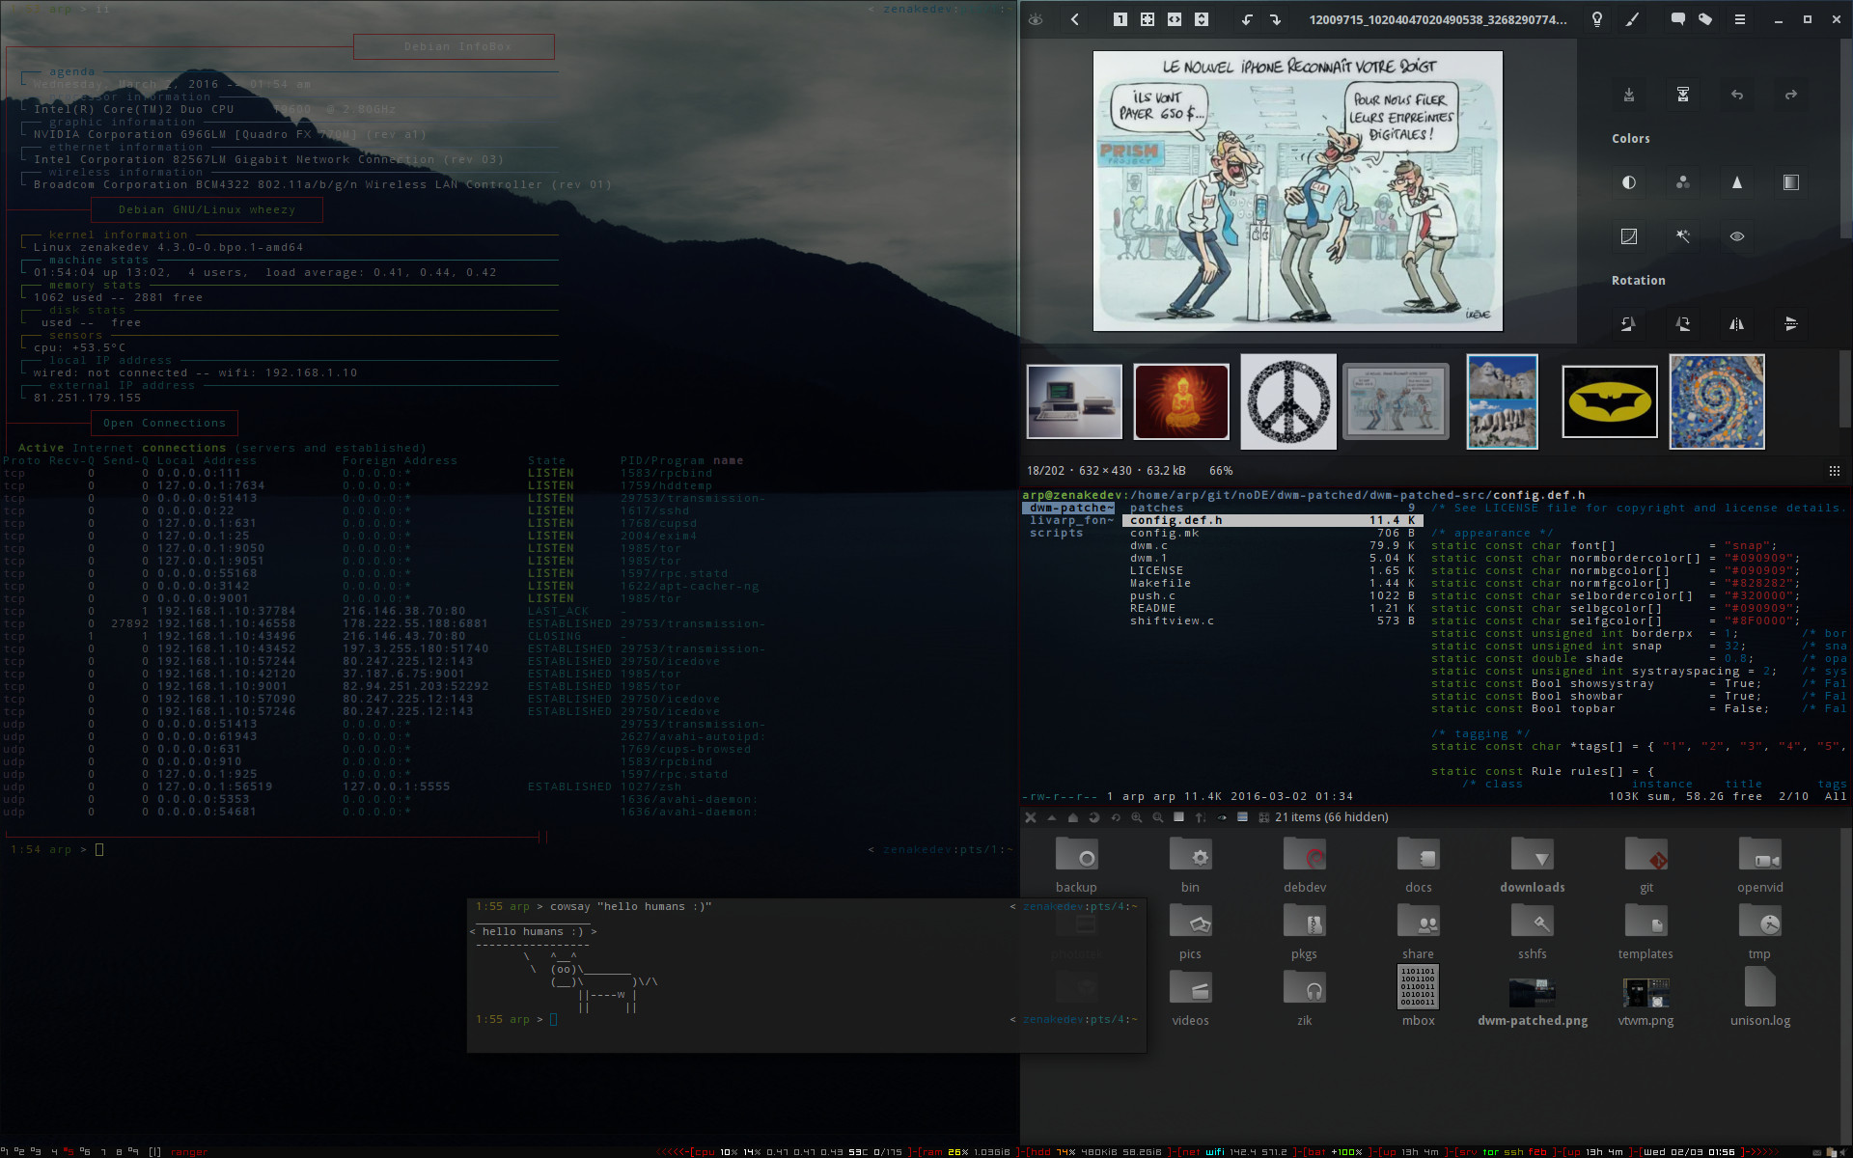The image size is (1853, 1158).
Task: Click the fit-to-height icon in viewer toolbar
Action: 1201,19
